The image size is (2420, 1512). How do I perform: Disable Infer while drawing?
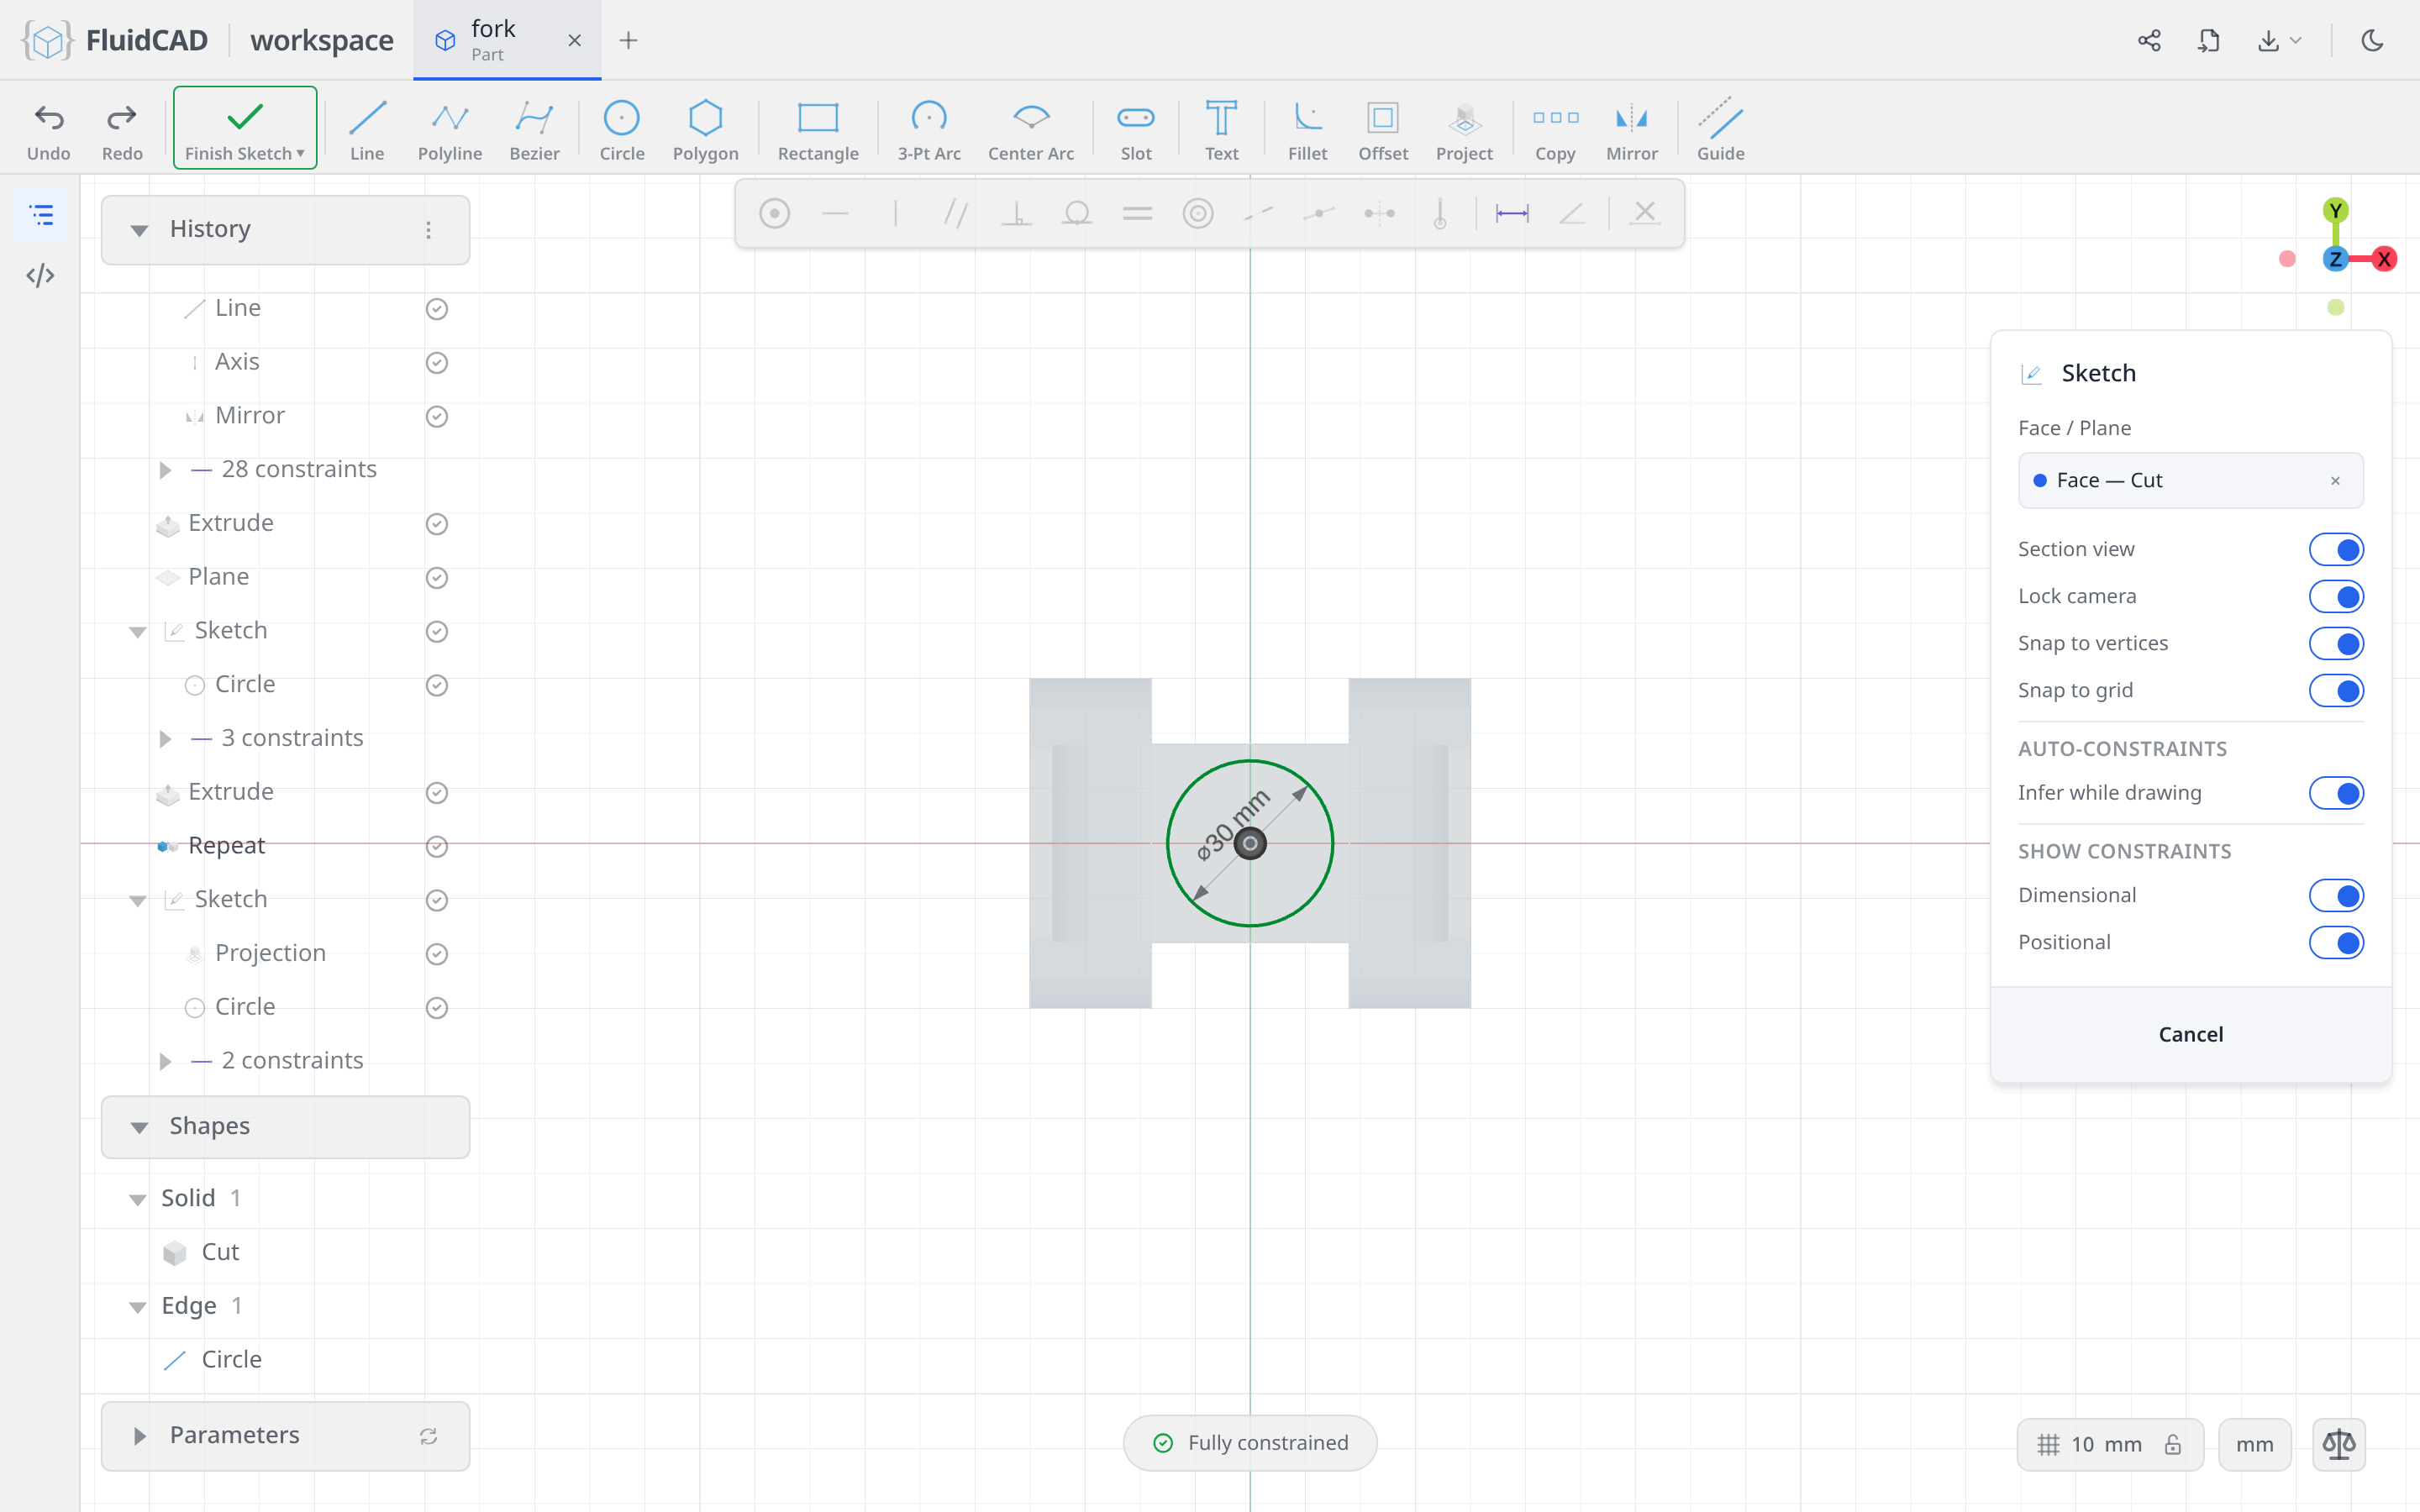[2335, 793]
